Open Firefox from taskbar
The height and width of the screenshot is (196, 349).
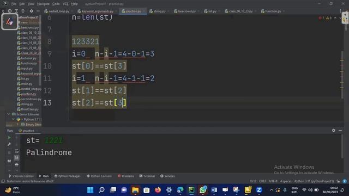click(x=158, y=190)
